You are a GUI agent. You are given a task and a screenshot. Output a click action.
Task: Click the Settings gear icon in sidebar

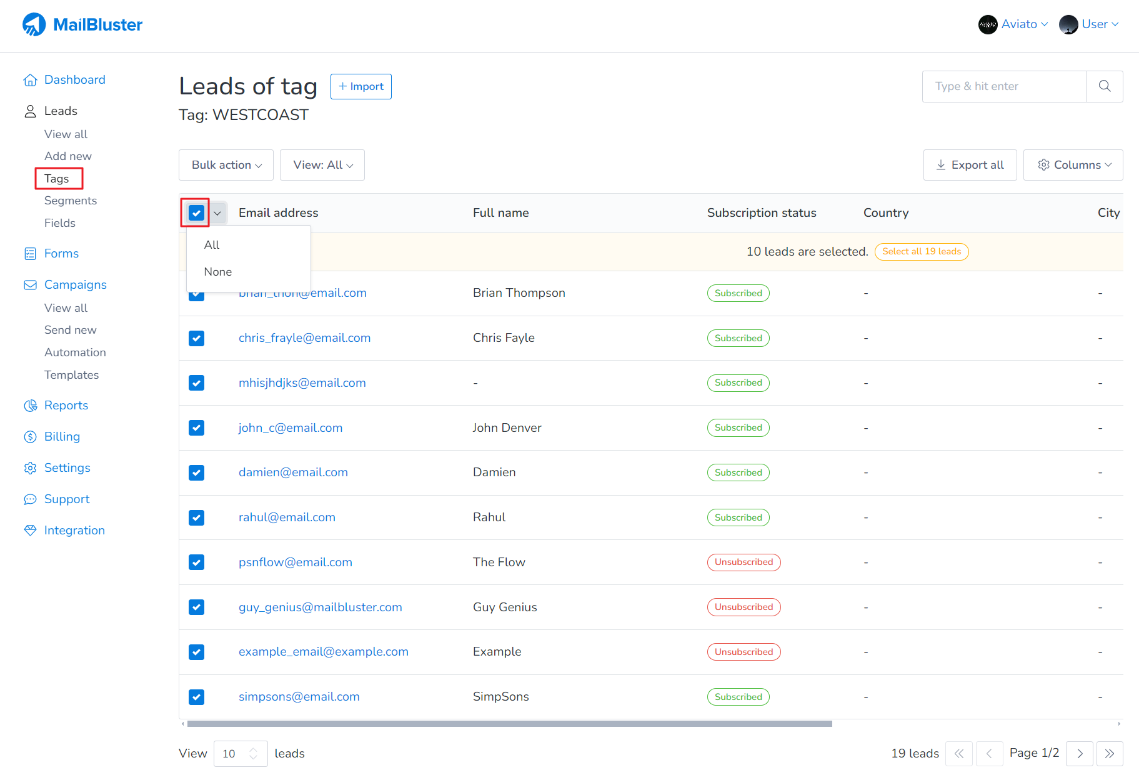tap(30, 468)
